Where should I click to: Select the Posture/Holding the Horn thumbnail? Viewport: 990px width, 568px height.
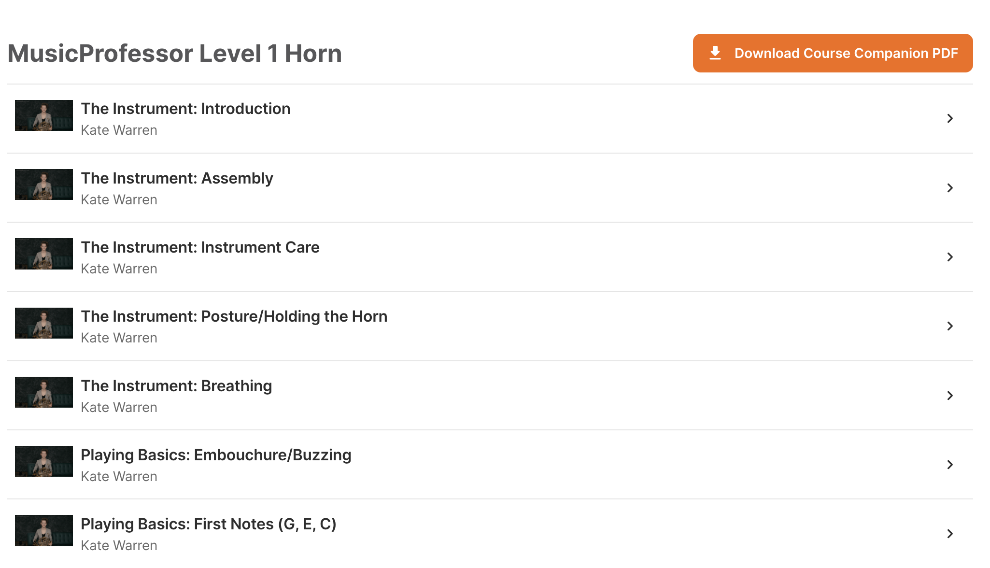44,323
